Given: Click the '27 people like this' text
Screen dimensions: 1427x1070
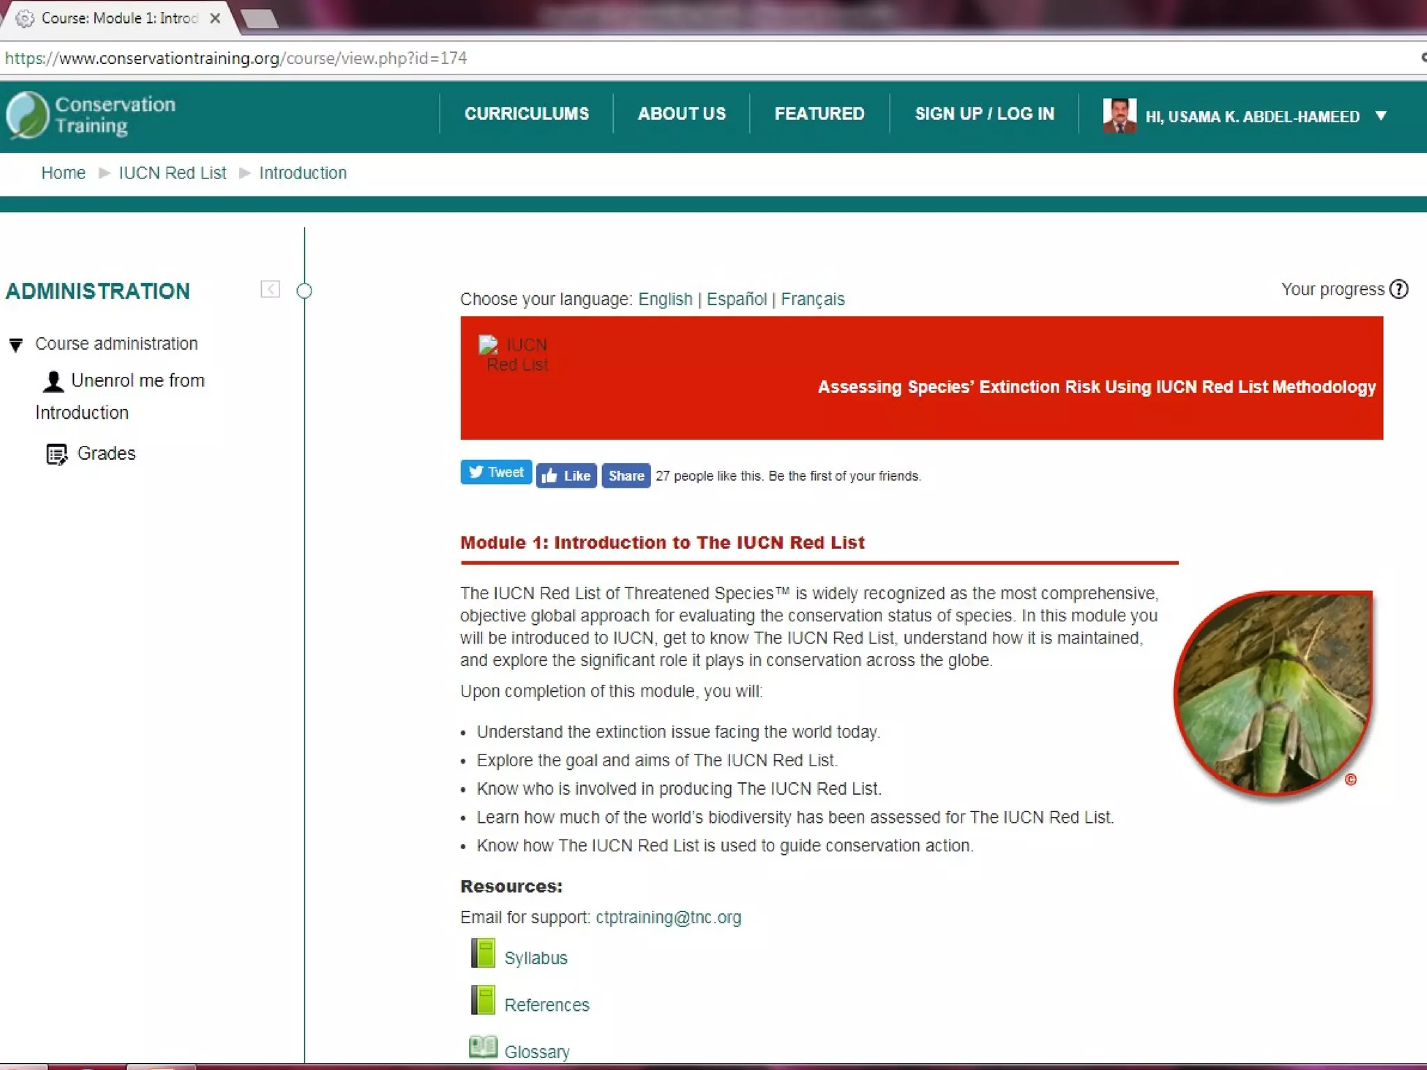Looking at the screenshot, I should [x=788, y=476].
